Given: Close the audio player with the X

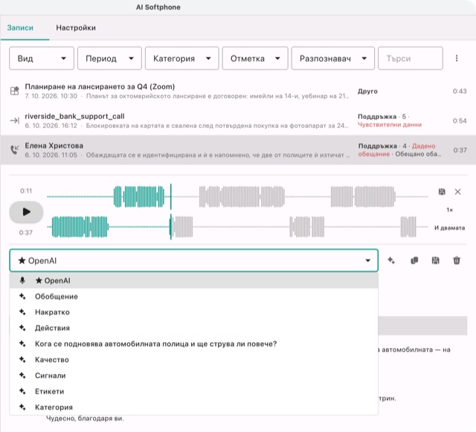Looking at the screenshot, I should (458, 192).
